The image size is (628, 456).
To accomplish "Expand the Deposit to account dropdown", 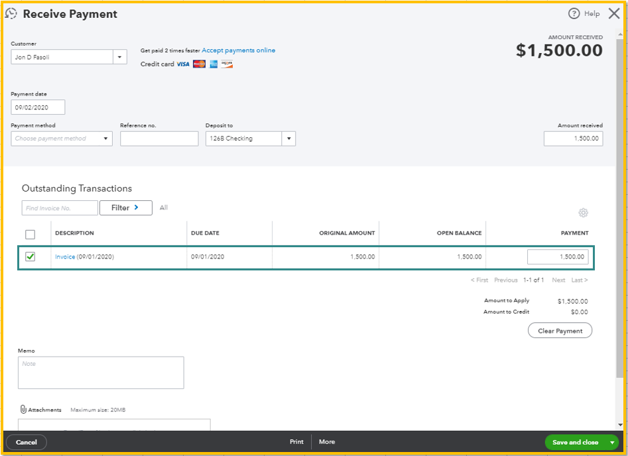I will 288,139.
